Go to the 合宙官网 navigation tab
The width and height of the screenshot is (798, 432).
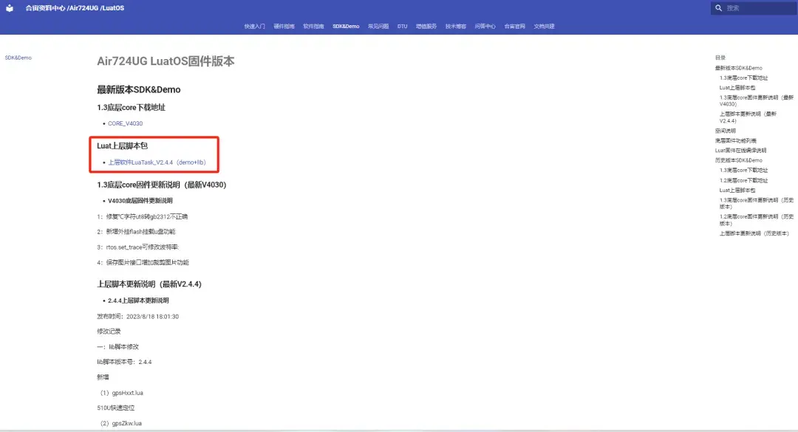514,27
